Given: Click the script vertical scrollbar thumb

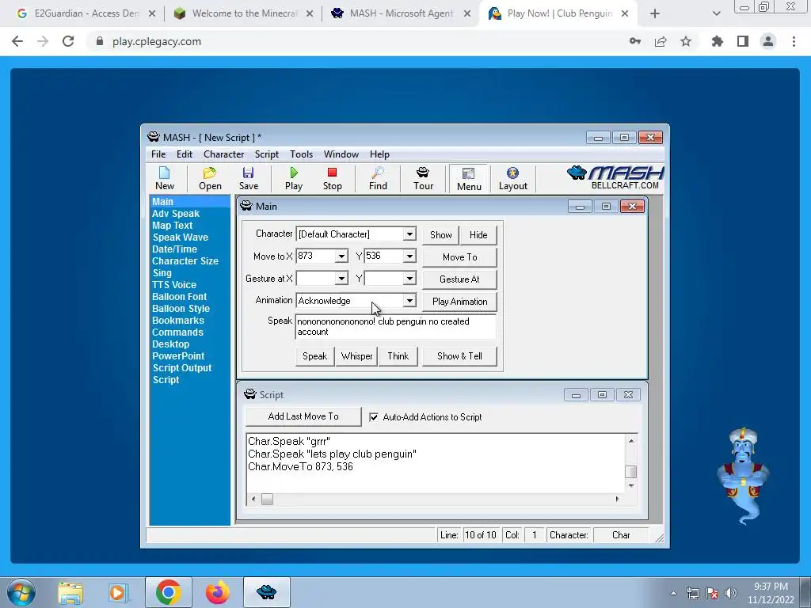Looking at the screenshot, I should point(631,472).
